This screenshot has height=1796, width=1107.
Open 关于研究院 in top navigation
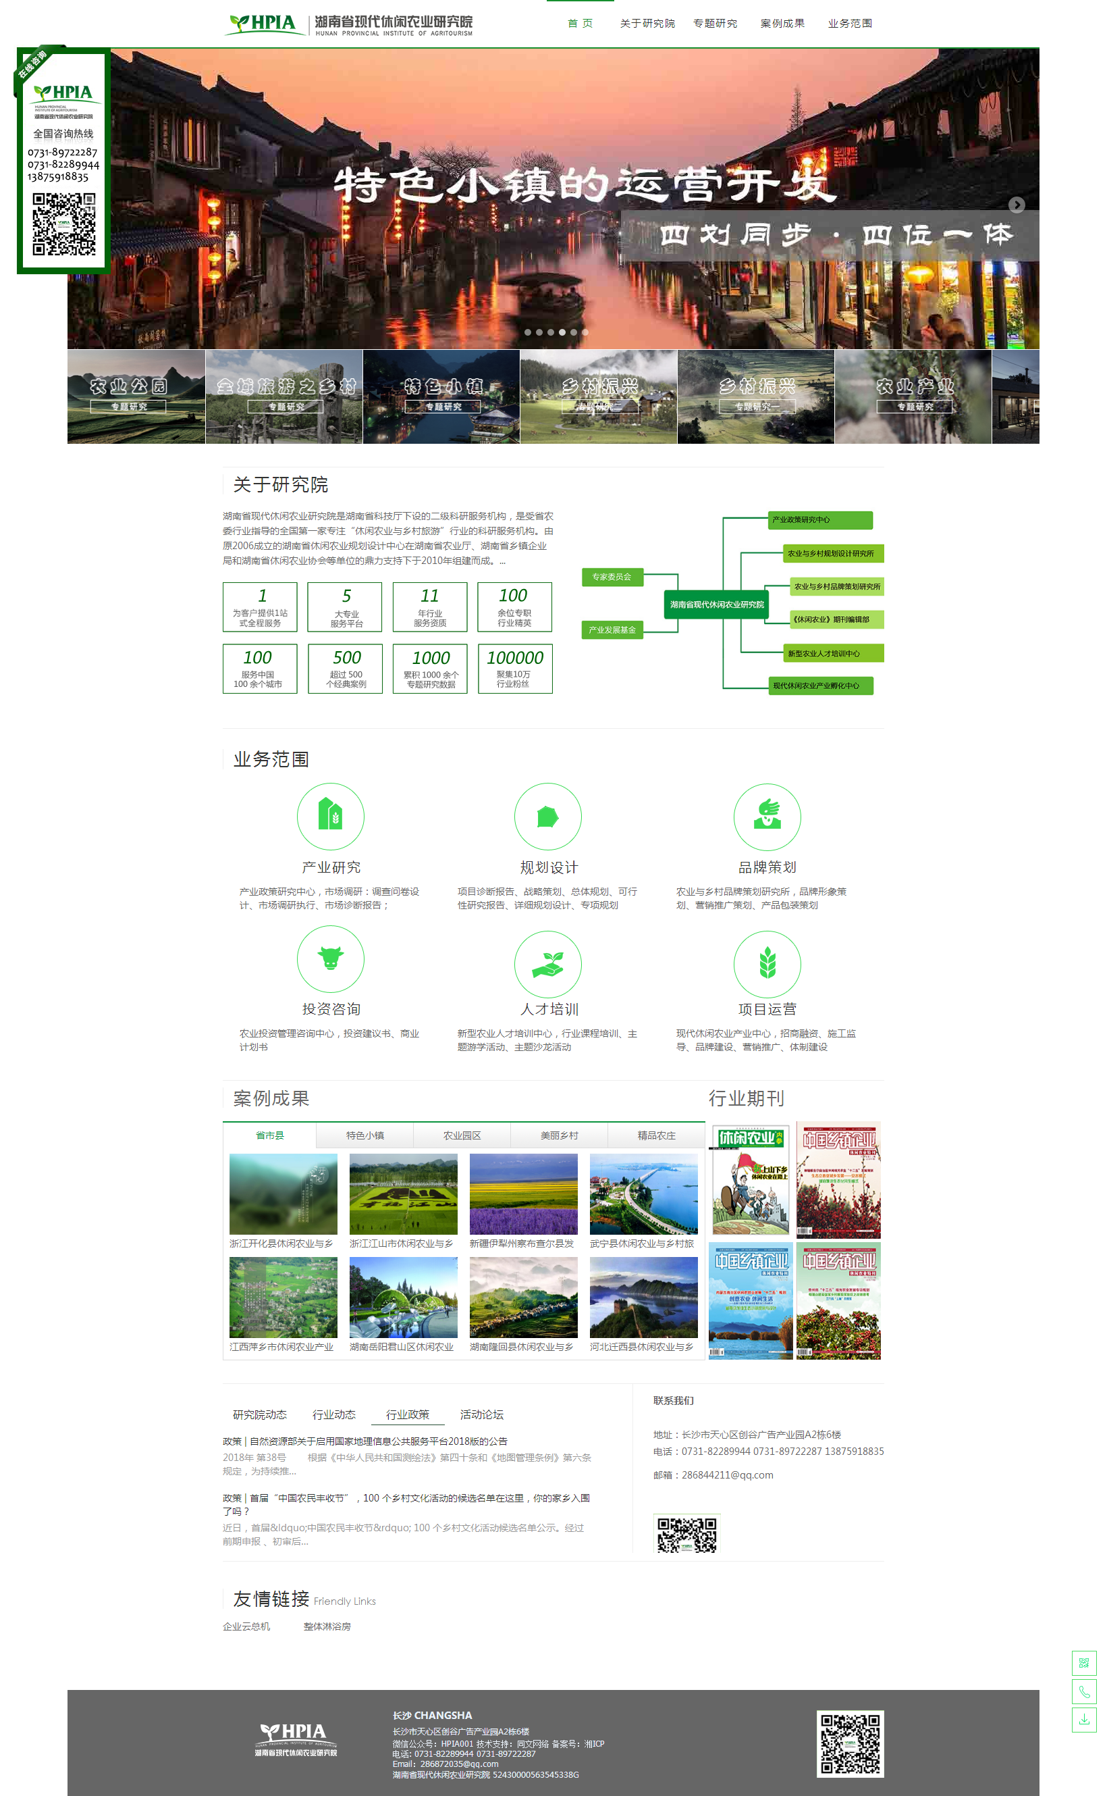(647, 24)
